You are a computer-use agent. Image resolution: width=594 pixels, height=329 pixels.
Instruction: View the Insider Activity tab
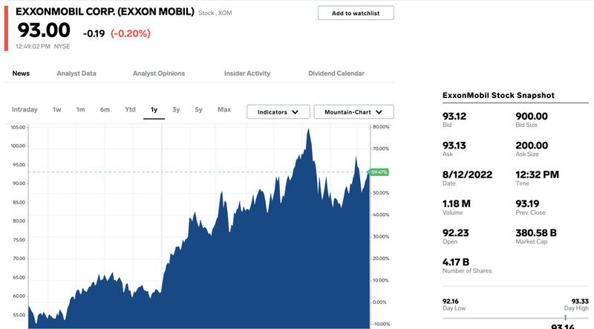tap(247, 74)
